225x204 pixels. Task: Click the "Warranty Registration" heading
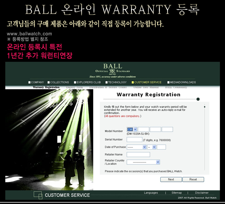pyautogui.click(x=149, y=94)
